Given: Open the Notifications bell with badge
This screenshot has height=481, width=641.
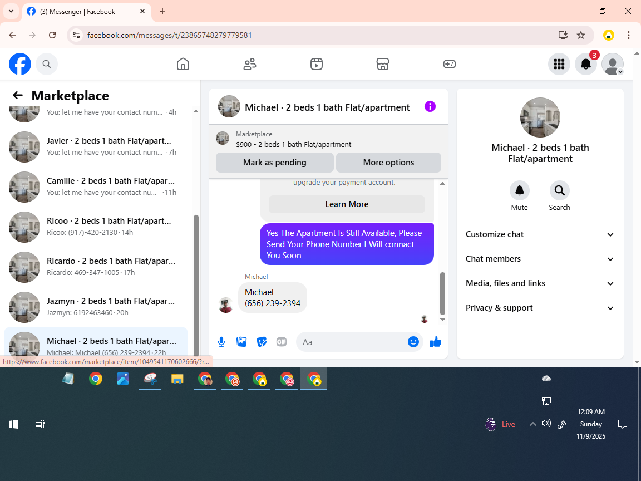Looking at the screenshot, I should [x=586, y=64].
